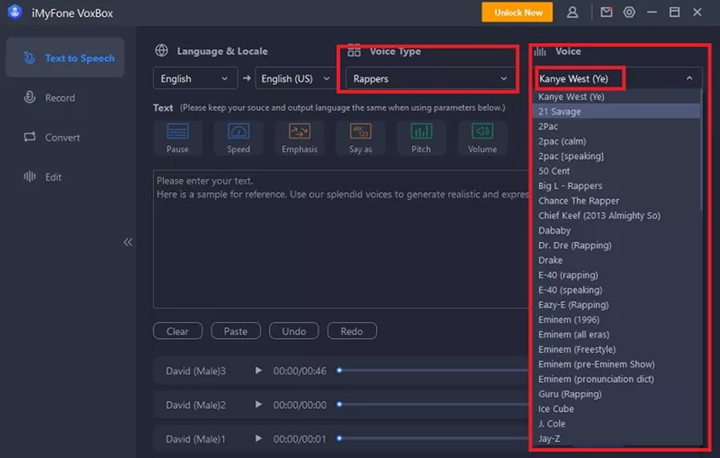Select Eminem (1996) voice
Image resolution: width=720 pixels, height=458 pixels.
point(617,319)
